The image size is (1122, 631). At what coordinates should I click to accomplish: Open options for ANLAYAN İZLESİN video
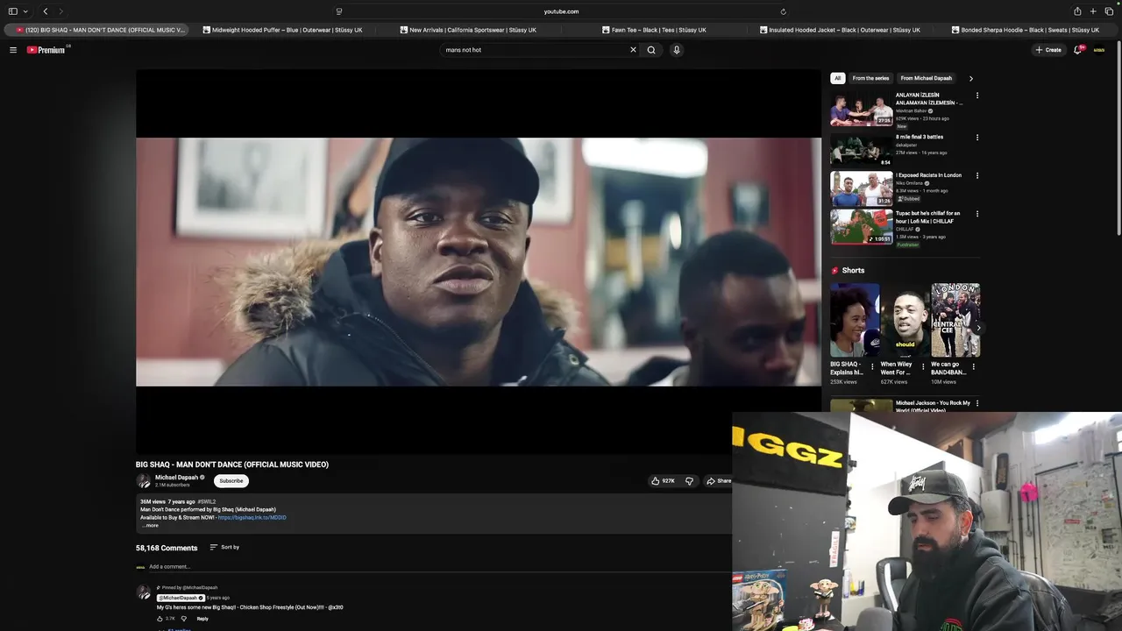(977, 96)
